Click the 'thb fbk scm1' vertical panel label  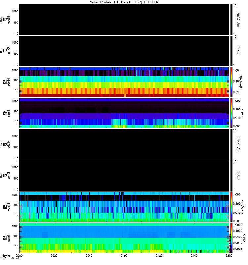[6, 113]
